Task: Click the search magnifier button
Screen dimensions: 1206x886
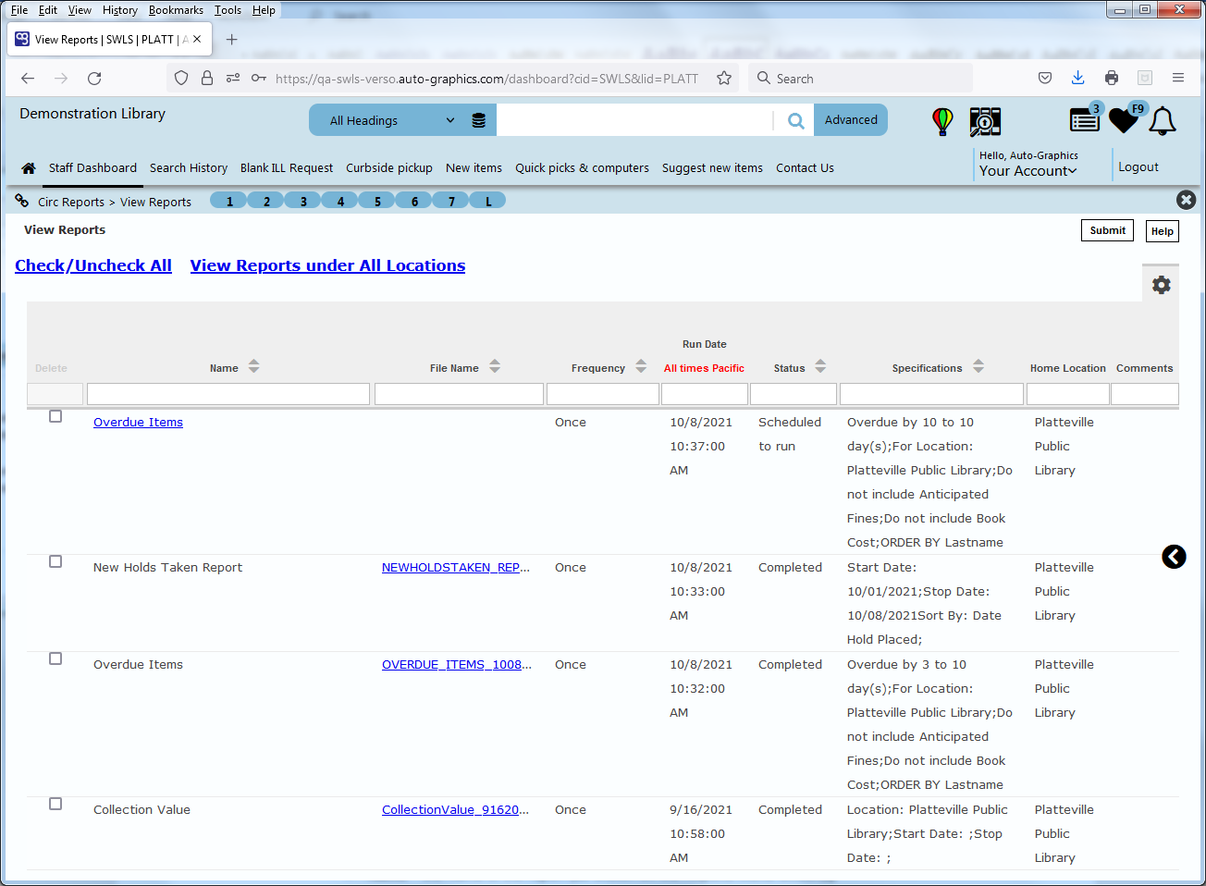Action: tap(795, 120)
